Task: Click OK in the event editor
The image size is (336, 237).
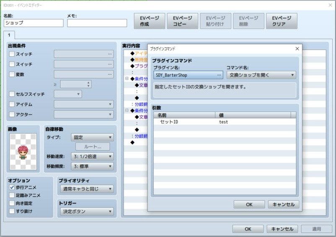Action: (248, 229)
